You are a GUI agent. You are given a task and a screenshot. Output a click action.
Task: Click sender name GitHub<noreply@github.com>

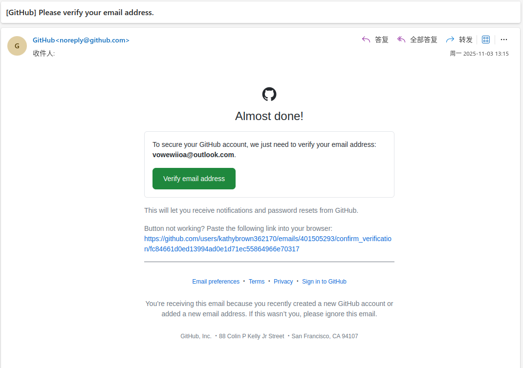coord(81,41)
